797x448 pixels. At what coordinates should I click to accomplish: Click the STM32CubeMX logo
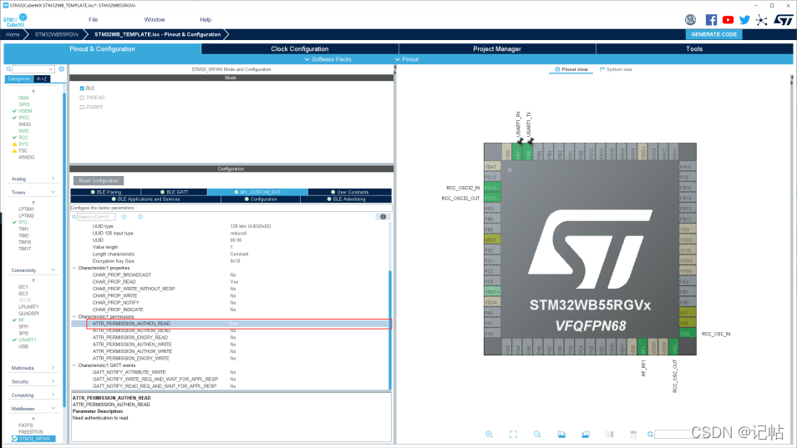(x=15, y=20)
